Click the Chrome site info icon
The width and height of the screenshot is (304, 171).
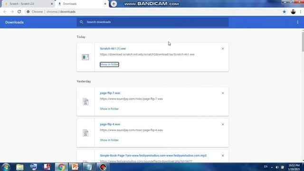click(x=28, y=11)
